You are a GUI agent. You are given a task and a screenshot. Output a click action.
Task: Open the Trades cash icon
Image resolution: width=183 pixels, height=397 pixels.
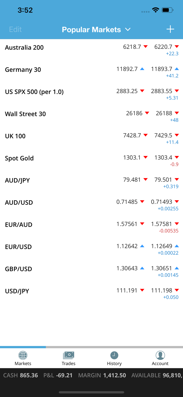coord(68,355)
